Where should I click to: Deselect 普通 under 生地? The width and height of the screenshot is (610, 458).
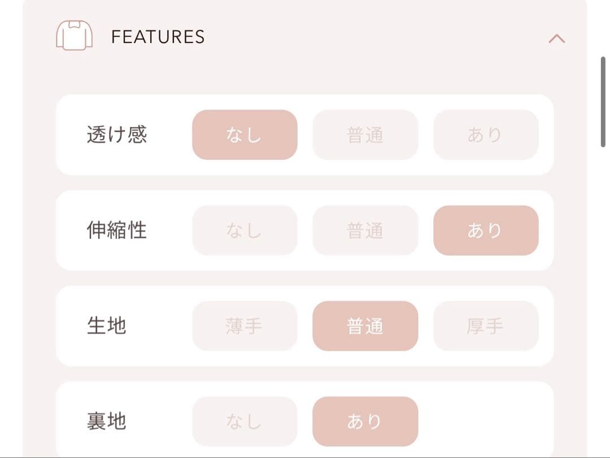coord(365,326)
